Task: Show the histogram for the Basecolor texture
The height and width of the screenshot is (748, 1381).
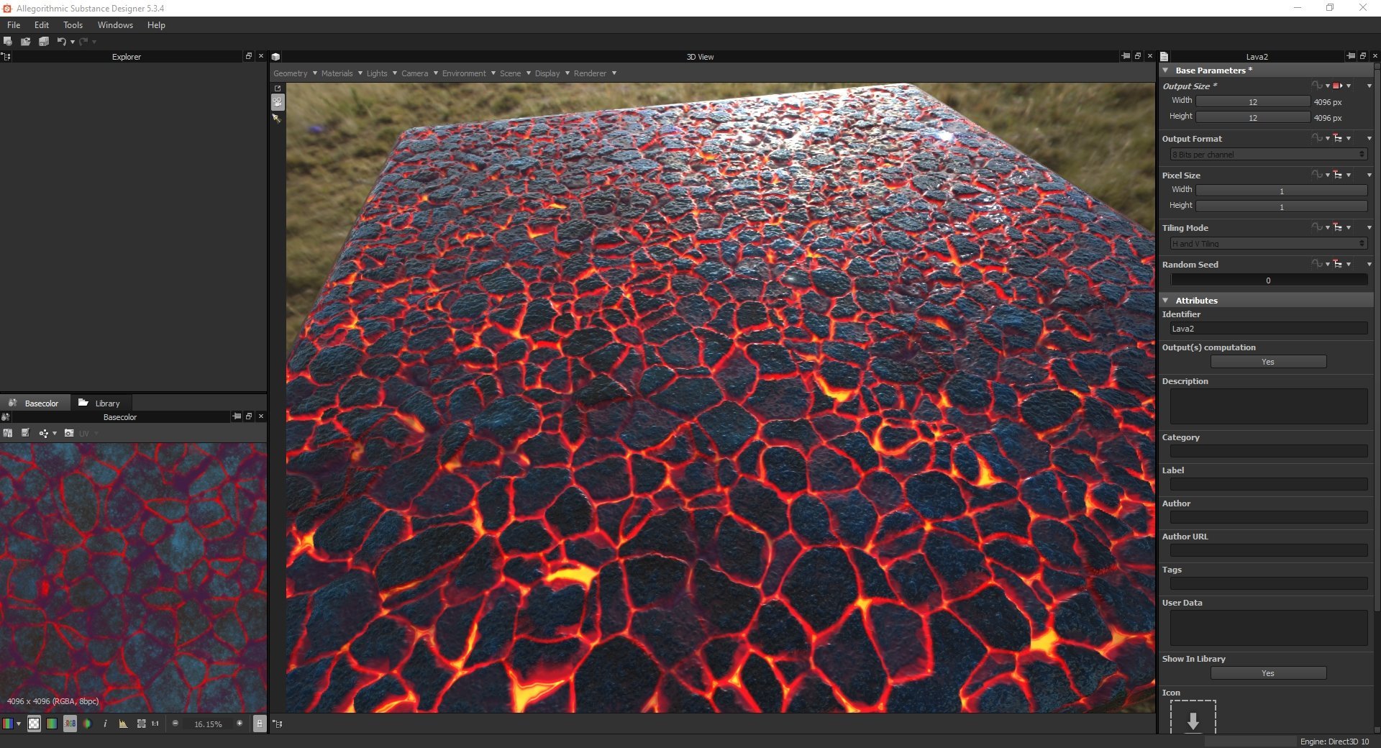Action: pos(122,724)
